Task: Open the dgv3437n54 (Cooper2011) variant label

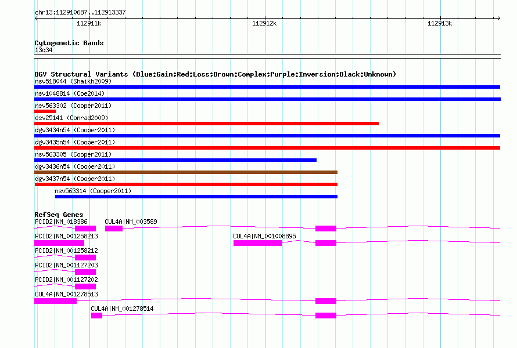Action: [x=75, y=179]
